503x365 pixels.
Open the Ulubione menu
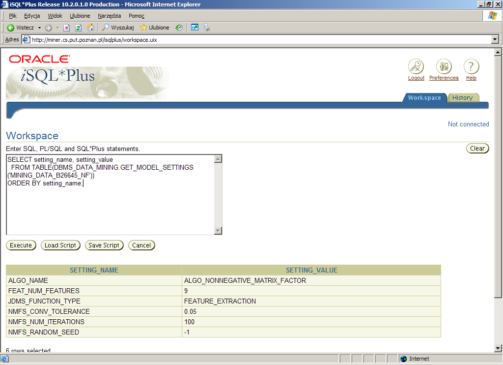80,16
